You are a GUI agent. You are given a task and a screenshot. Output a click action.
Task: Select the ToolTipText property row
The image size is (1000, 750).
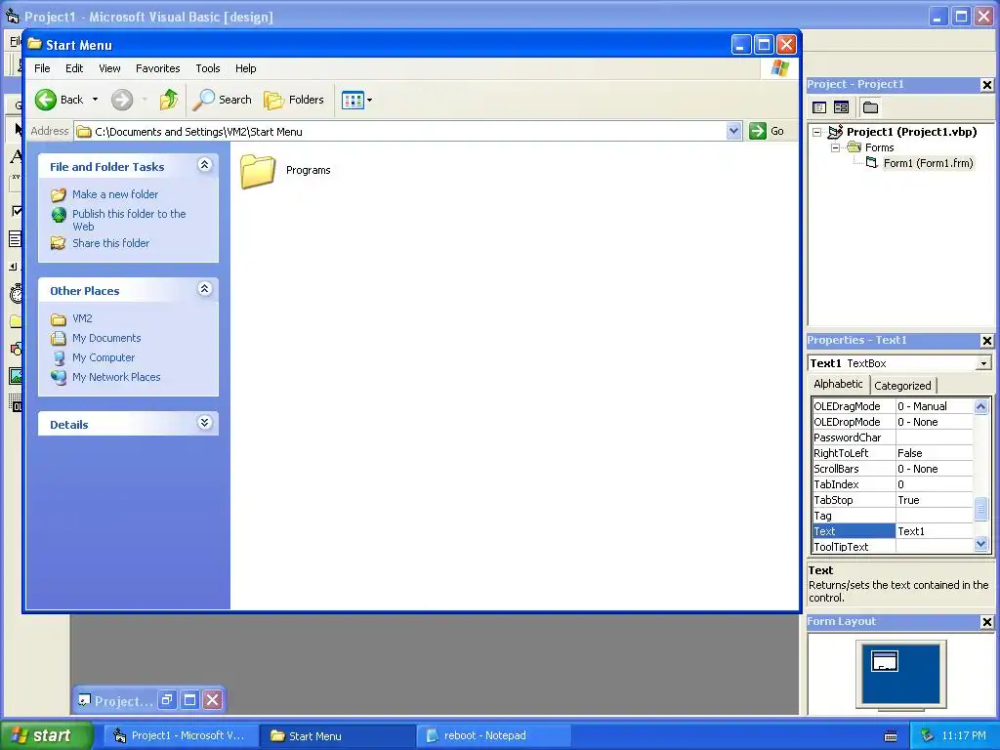[893, 547]
